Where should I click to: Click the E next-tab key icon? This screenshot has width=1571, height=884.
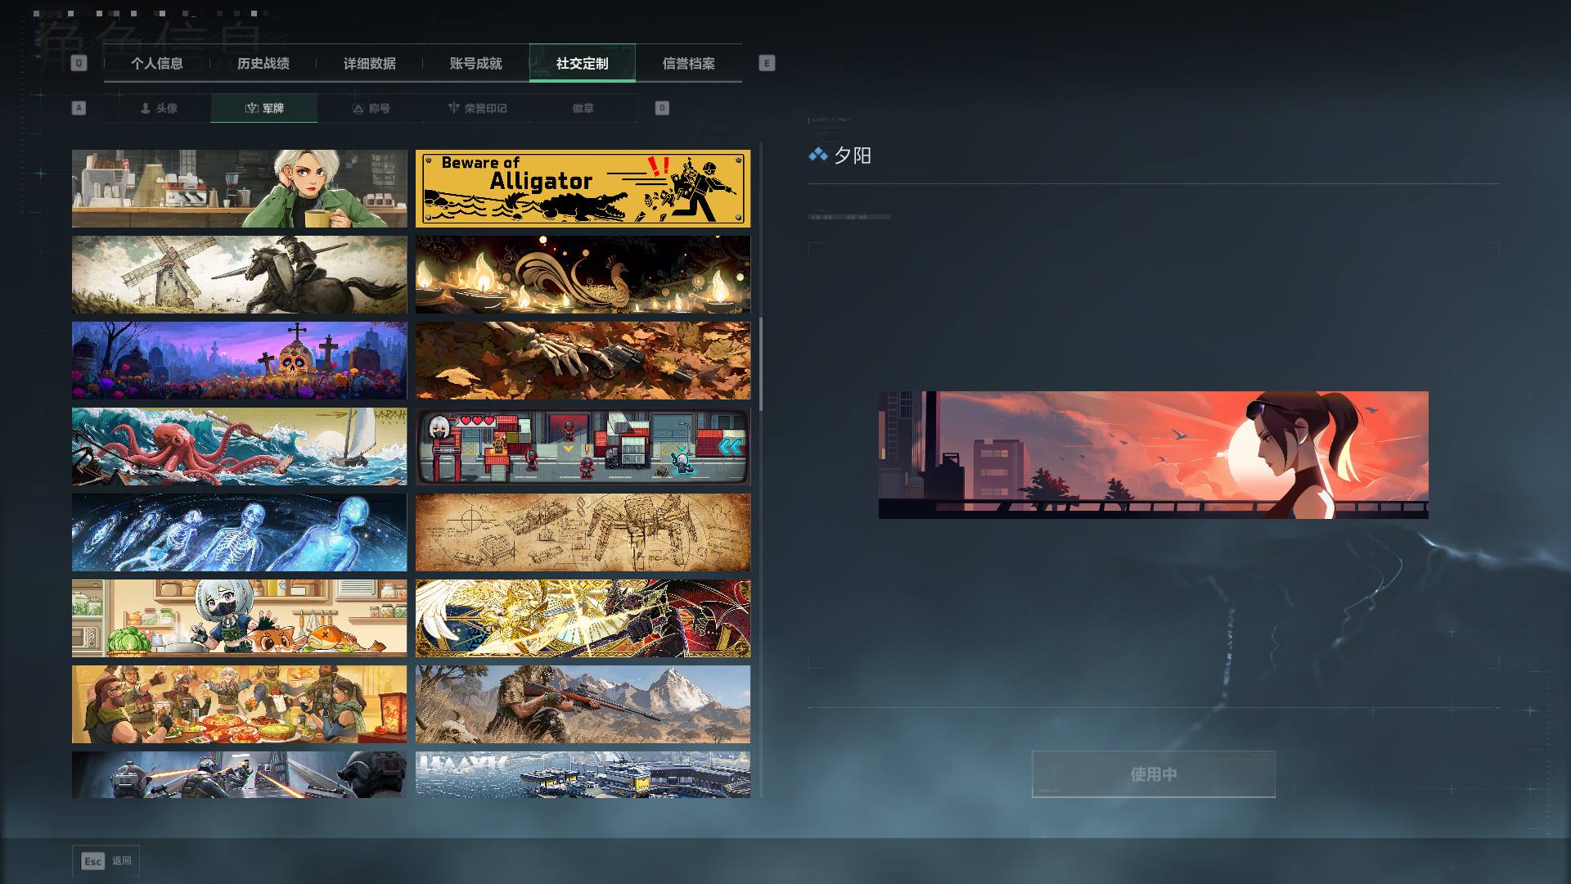(x=767, y=63)
